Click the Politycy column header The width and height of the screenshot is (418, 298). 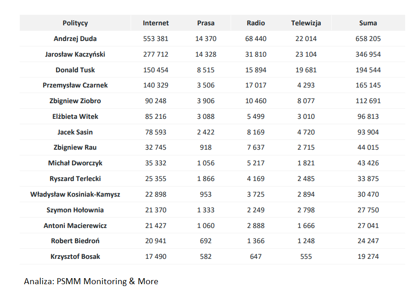tap(75, 23)
